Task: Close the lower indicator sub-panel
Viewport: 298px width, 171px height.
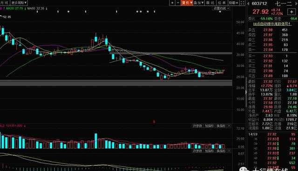Action: 229,151
